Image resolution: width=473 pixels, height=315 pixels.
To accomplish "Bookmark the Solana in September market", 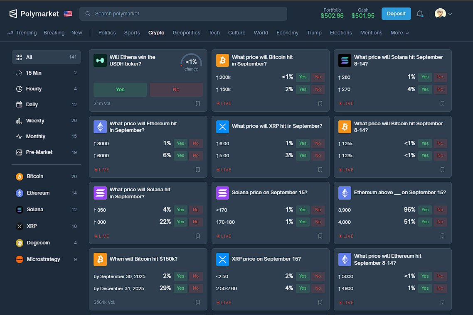I will click(198, 236).
